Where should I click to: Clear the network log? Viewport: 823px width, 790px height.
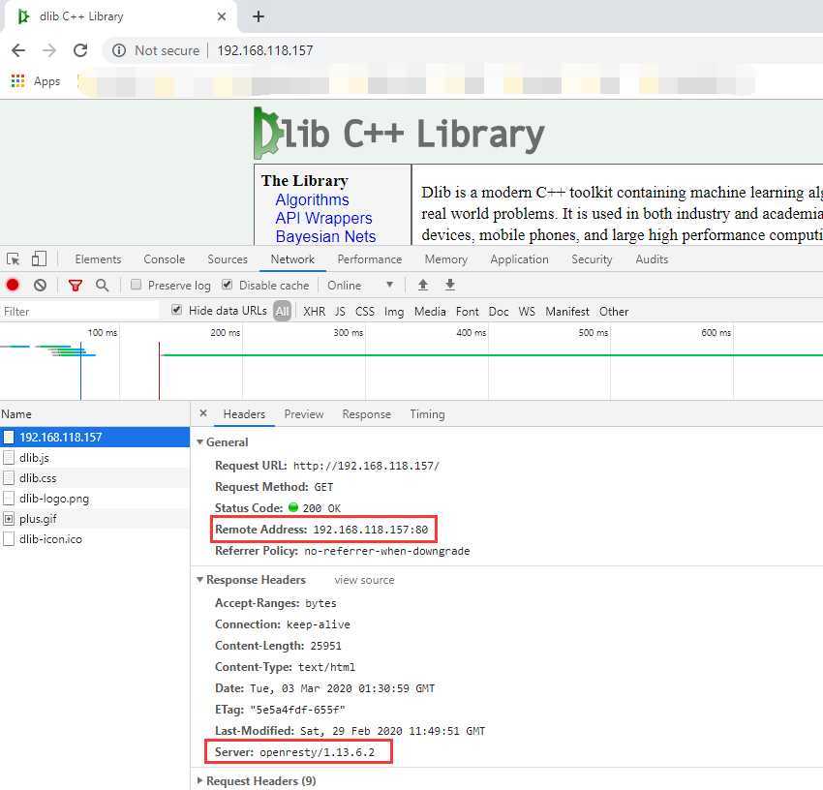coord(40,285)
